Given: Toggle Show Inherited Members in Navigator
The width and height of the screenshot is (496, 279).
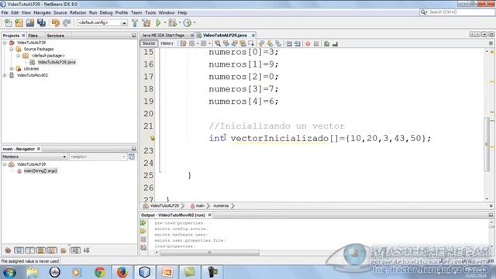Looking at the screenshot, I should [x=8, y=250].
